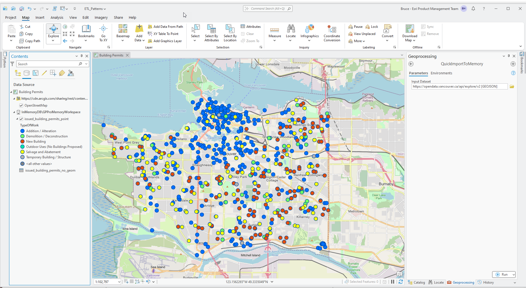The image size is (526, 288).
Task: Select the Explore tool
Action: click(53, 30)
